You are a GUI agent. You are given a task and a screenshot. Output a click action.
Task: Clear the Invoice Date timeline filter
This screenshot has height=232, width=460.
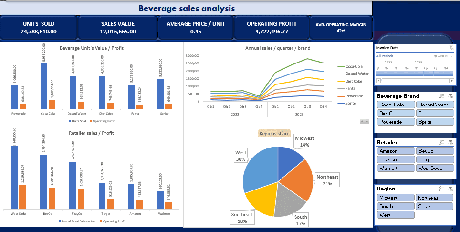coord(451,48)
